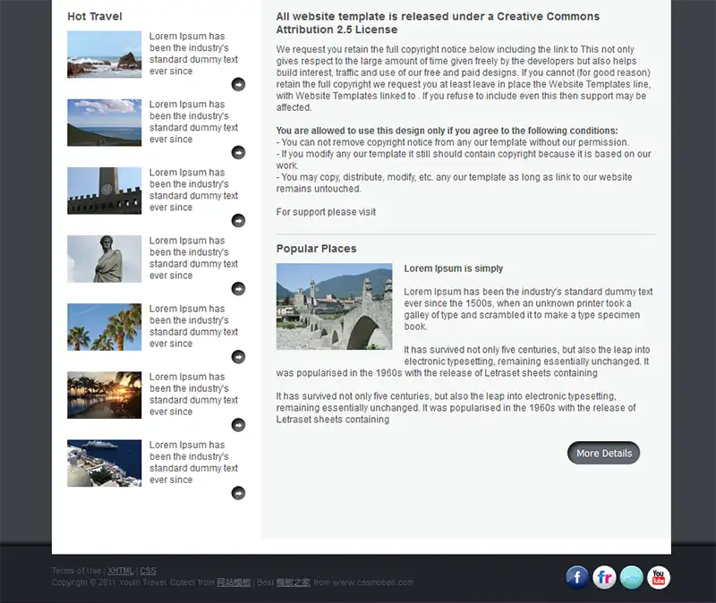Click arrow icon beside sea horizon item

point(238,152)
